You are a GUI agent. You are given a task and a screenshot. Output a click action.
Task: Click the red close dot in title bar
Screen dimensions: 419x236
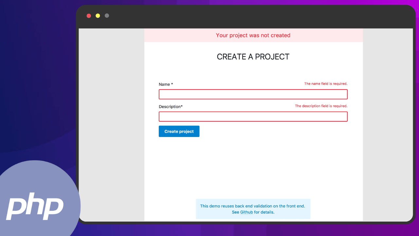[x=89, y=16]
